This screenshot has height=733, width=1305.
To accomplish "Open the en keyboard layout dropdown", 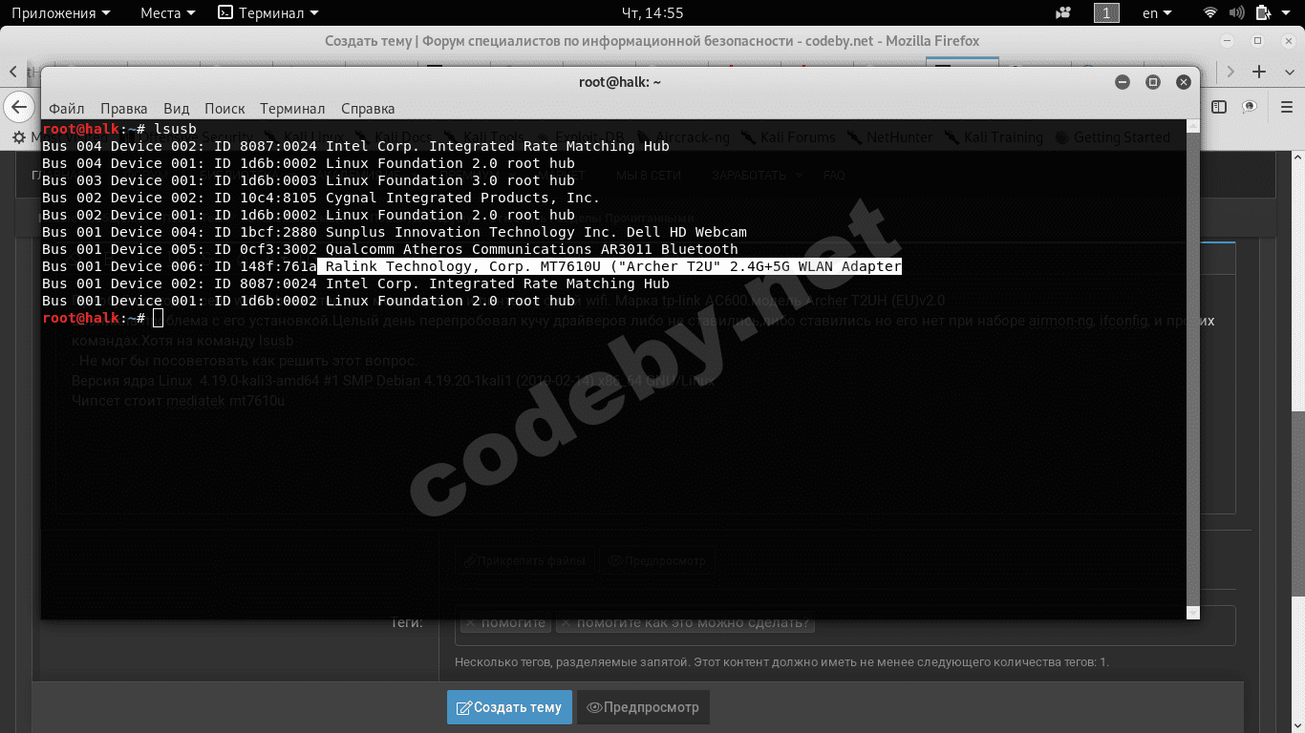I will [1159, 13].
